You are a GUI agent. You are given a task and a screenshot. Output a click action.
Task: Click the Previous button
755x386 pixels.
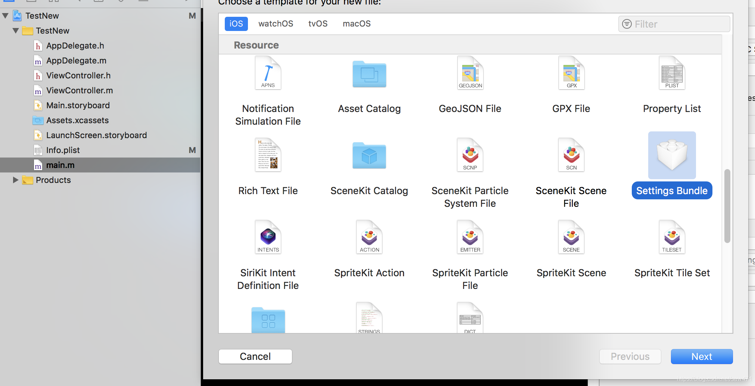click(630, 357)
